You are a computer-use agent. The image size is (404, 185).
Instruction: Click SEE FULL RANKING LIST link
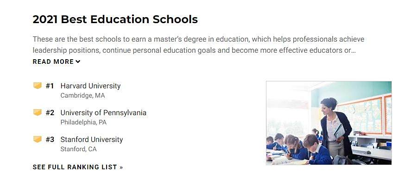click(x=78, y=167)
